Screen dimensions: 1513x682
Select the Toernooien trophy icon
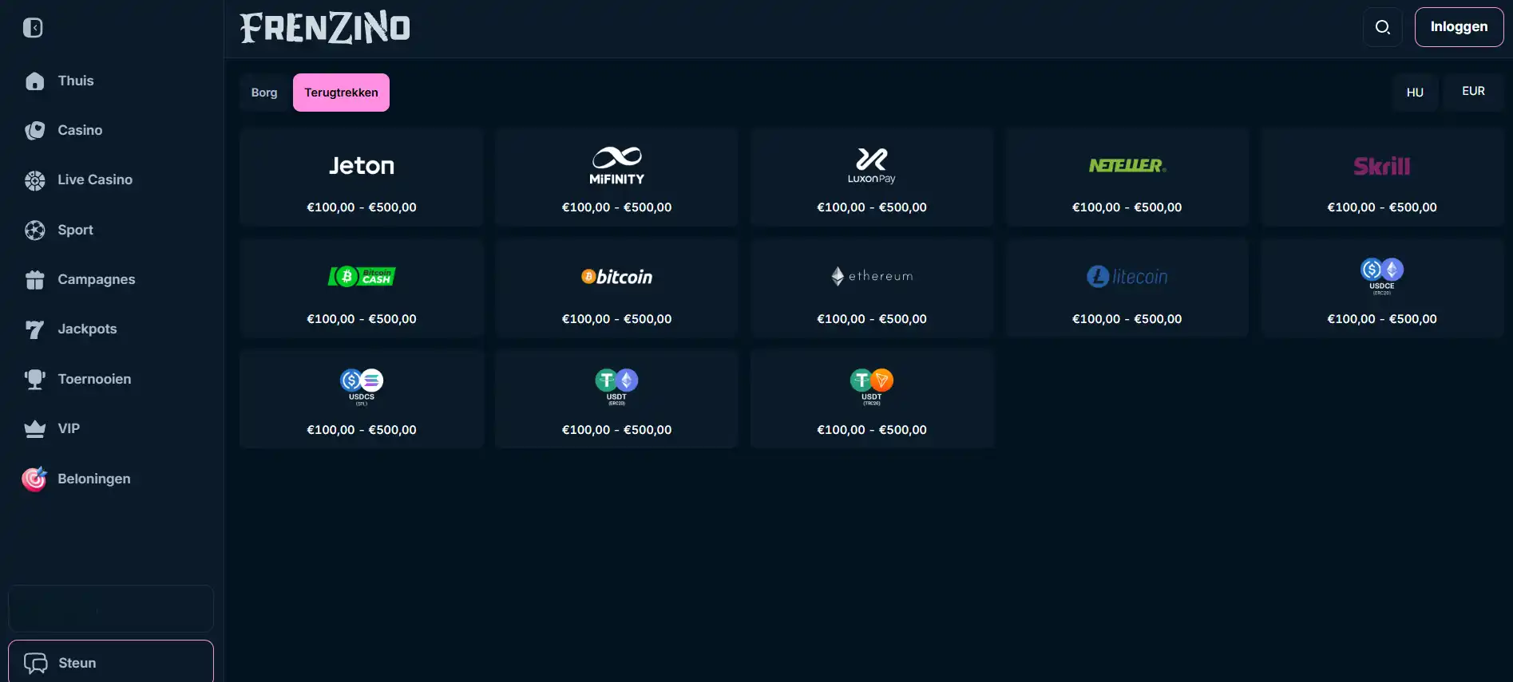tap(35, 379)
